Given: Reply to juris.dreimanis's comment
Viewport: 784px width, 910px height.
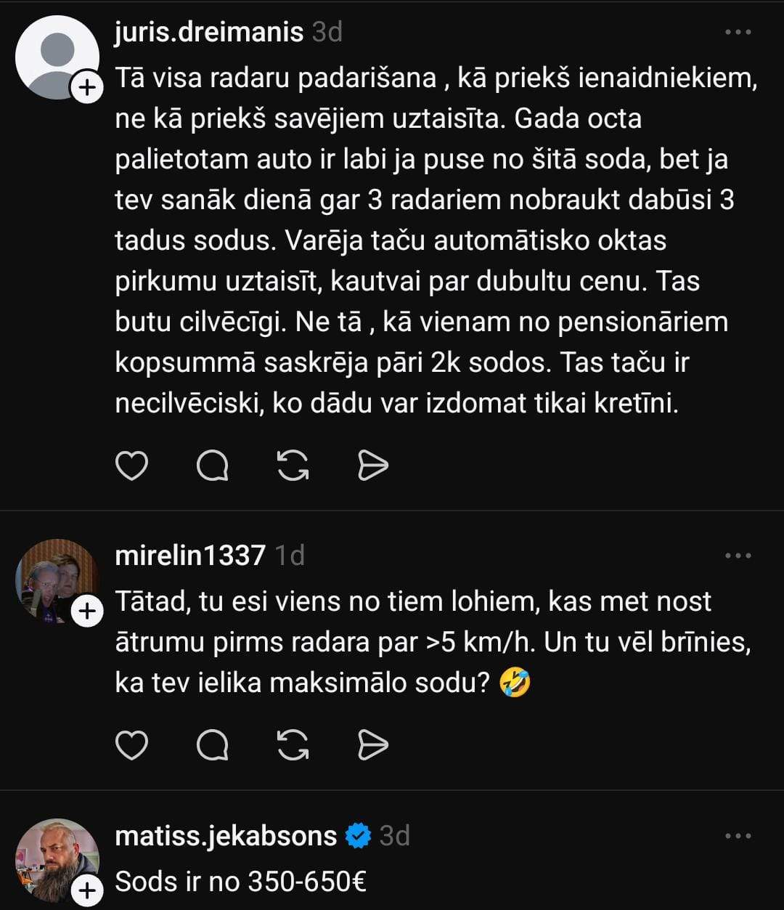Looking at the screenshot, I should (x=213, y=466).
